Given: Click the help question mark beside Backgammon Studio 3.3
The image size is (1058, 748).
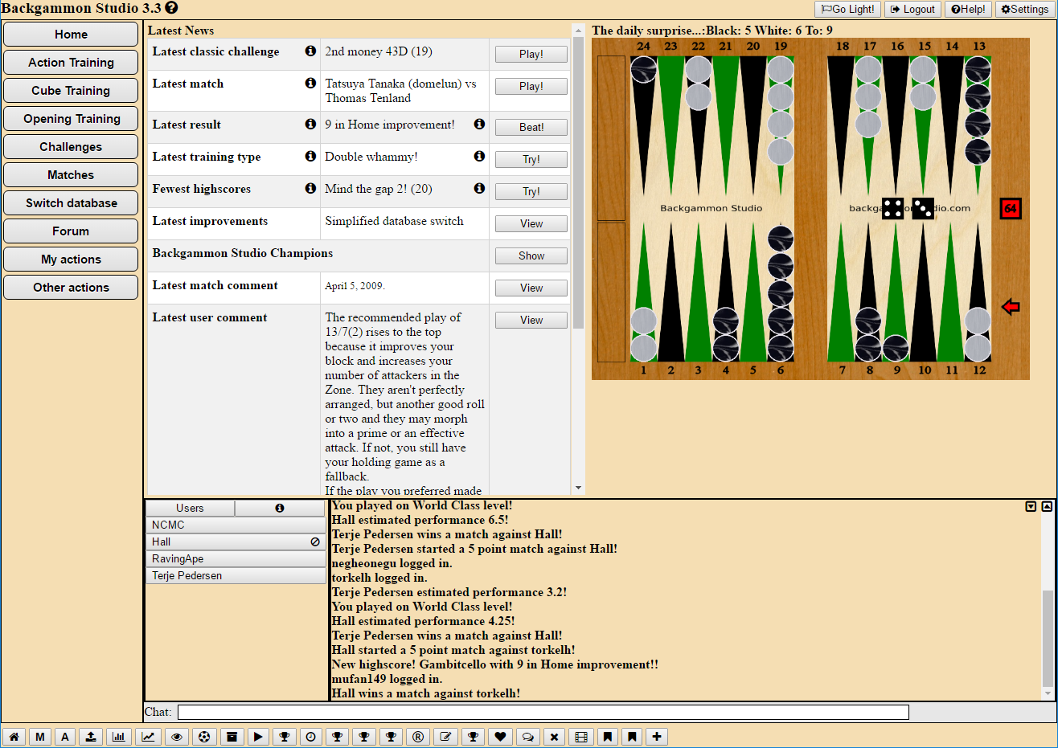Looking at the screenshot, I should tap(171, 8).
